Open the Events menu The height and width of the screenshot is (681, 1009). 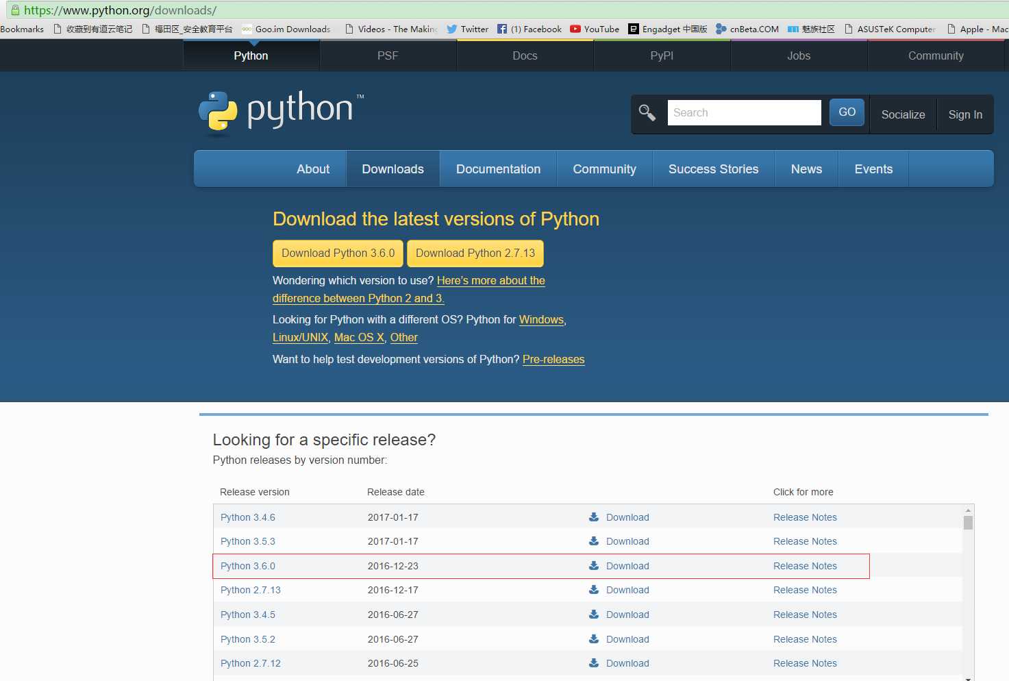coord(873,169)
